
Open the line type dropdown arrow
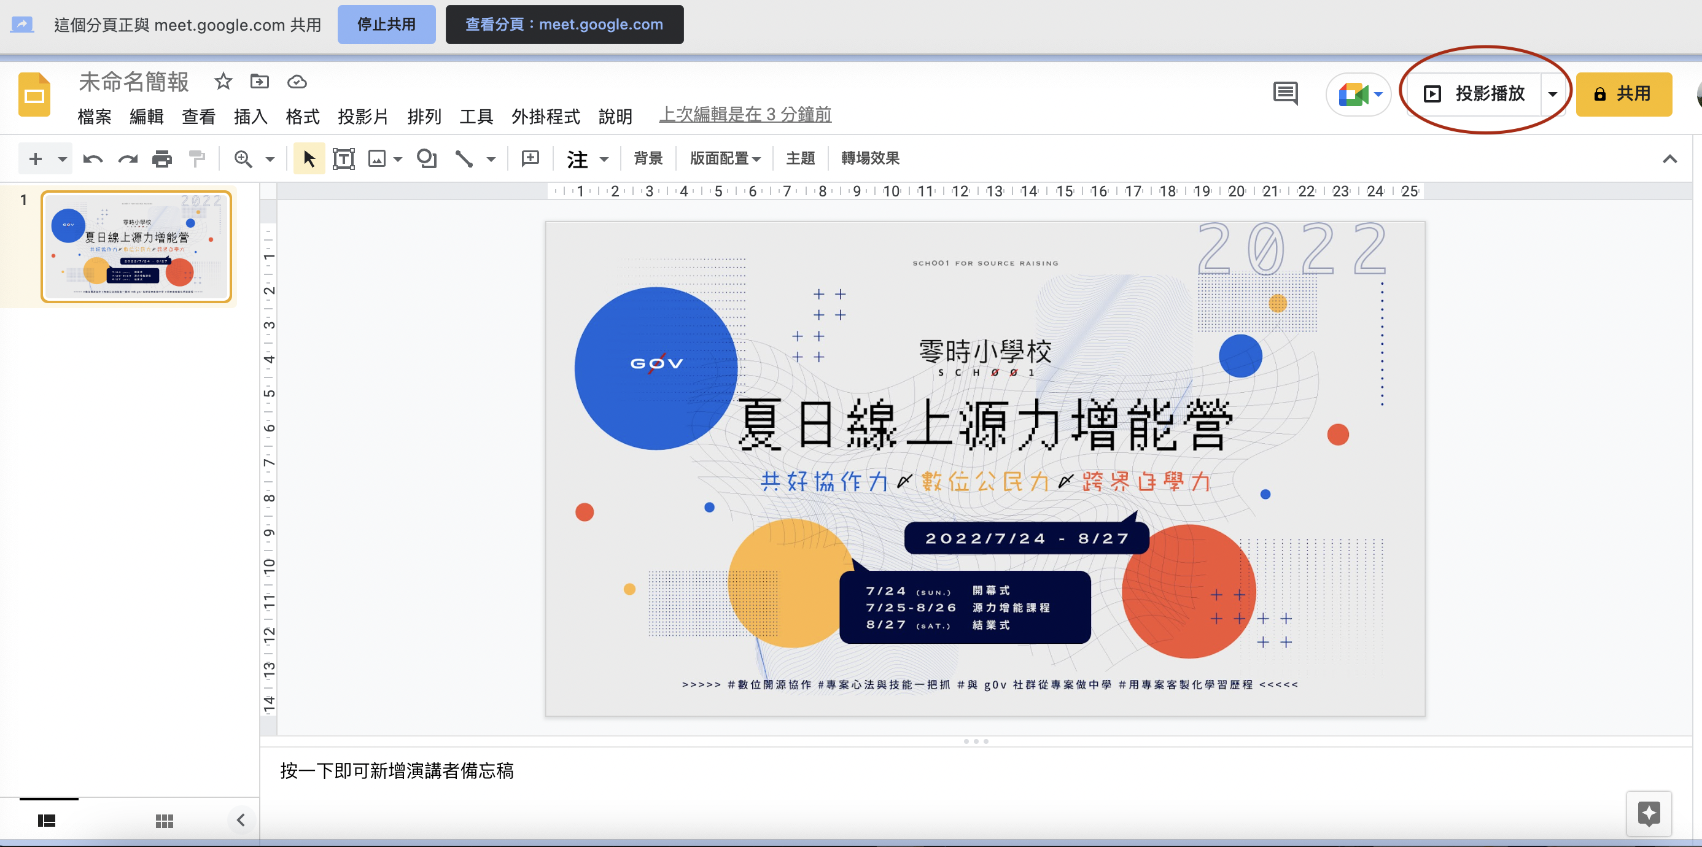pos(491,159)
